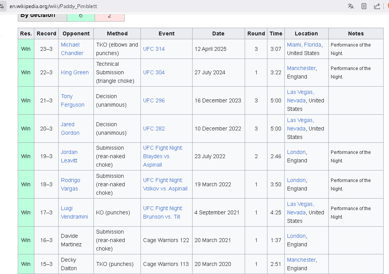
Task: Click the Opponent column header
Action: pyautogui.click(x=76, y=33)
